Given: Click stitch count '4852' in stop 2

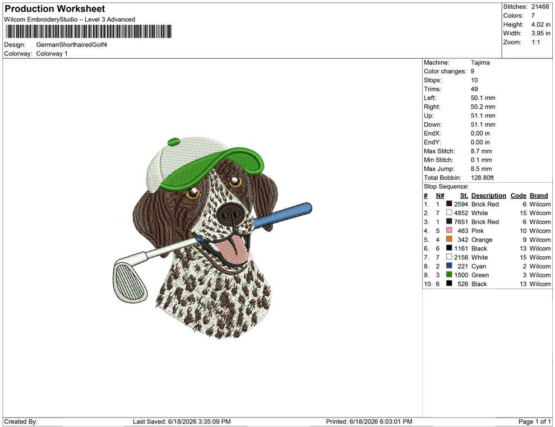Looking at the screenshot, I should click(x=461, y=213).
